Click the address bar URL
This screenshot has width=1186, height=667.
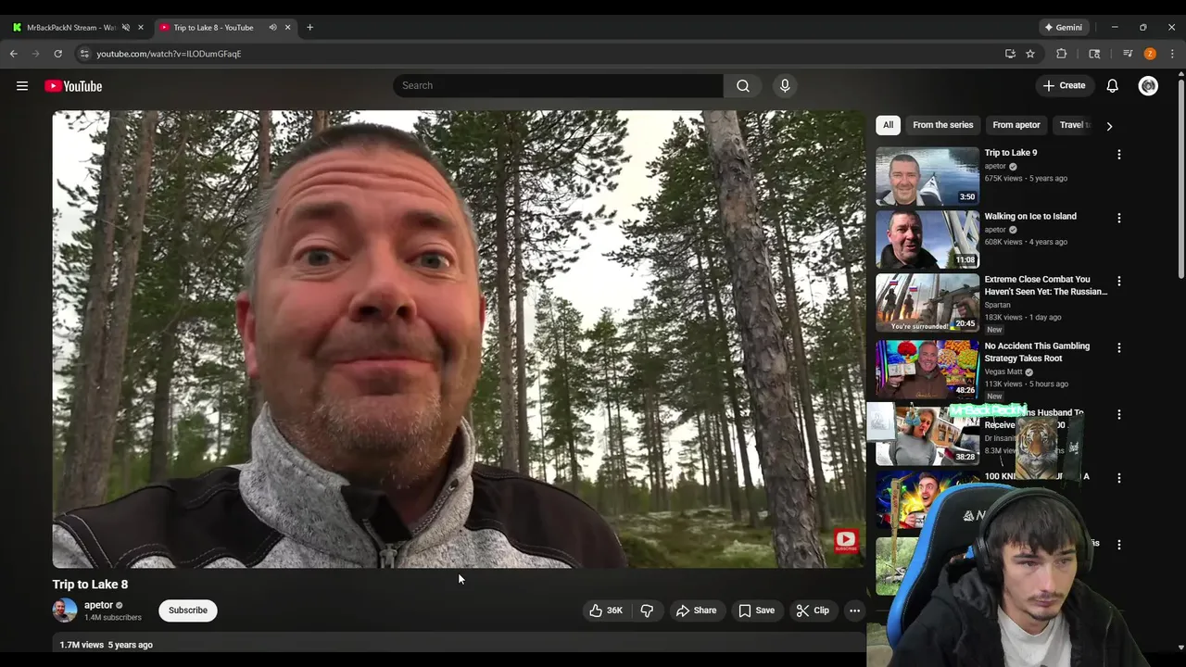click(169, 54)
